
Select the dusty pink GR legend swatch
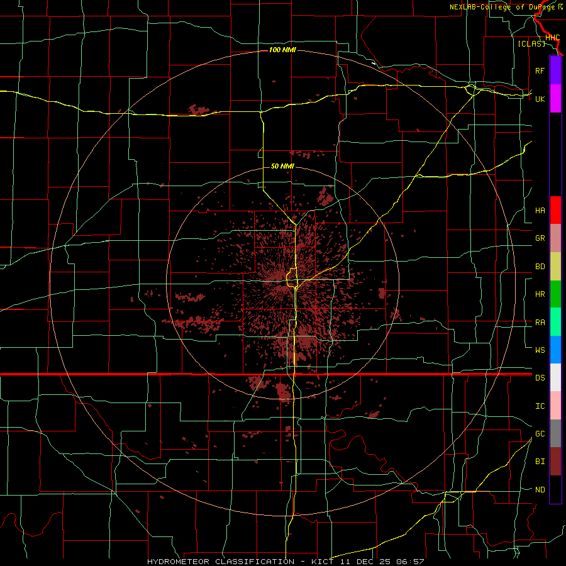[x=555, y=238]
